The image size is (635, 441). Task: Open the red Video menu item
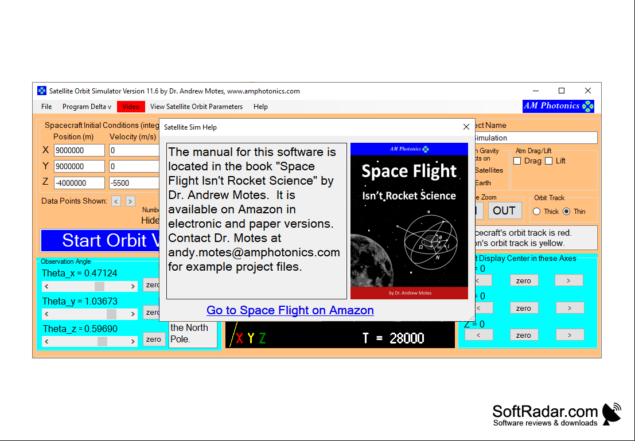click(131, 107)
